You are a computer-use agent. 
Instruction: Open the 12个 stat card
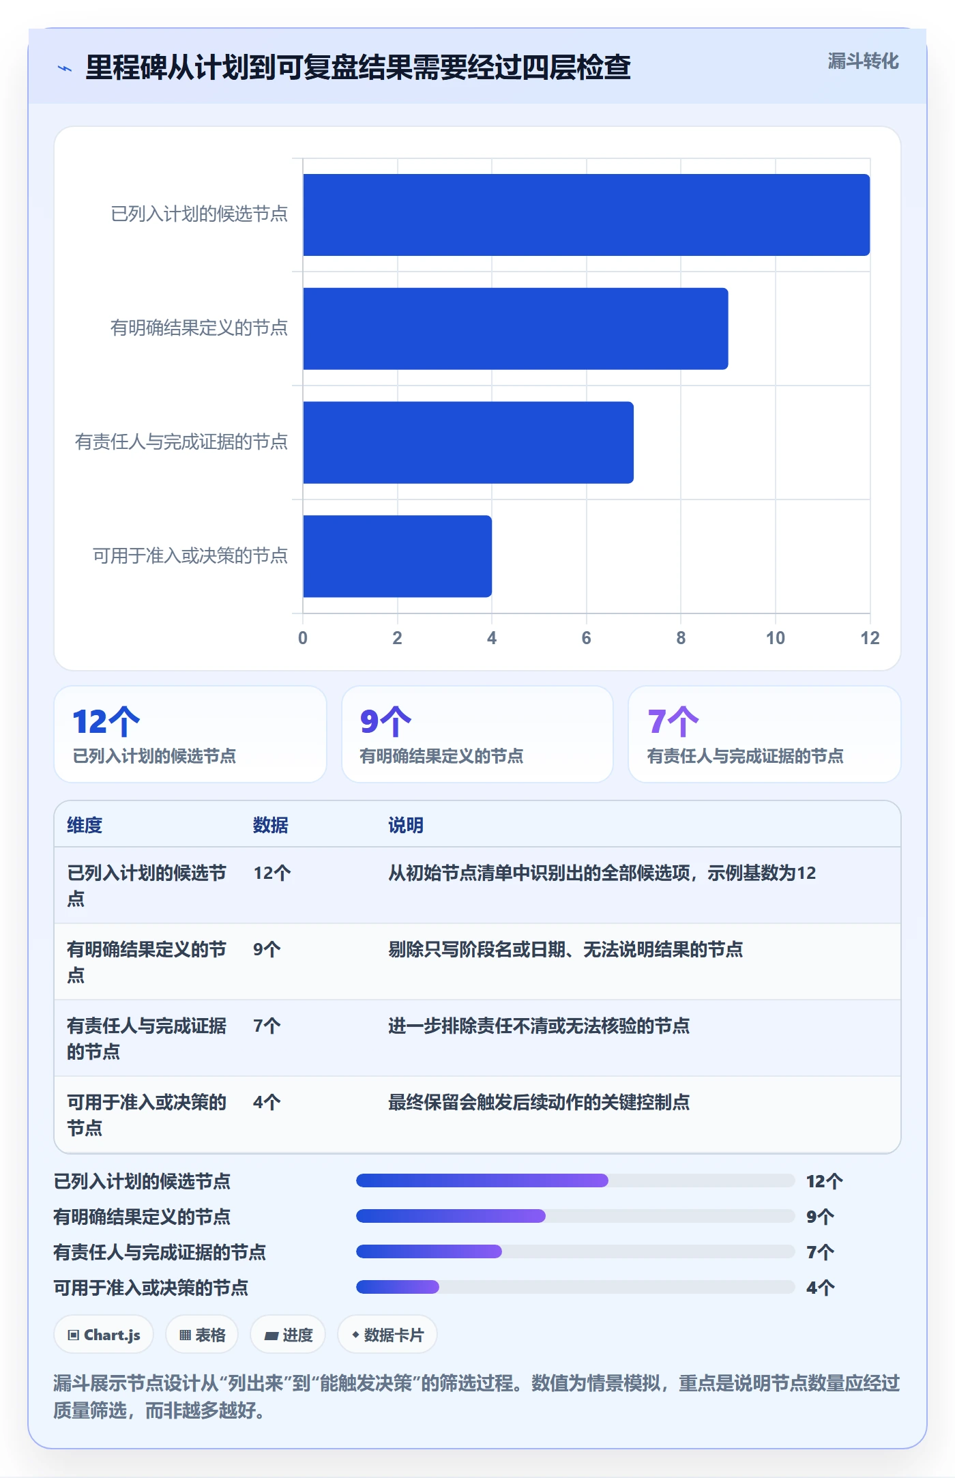tap(190, 734)
